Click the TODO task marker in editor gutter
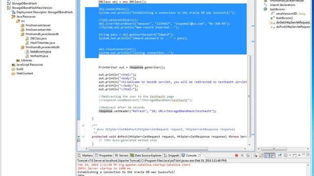Image resolution: width=314 pixels, height=176 pixels. 78,140
